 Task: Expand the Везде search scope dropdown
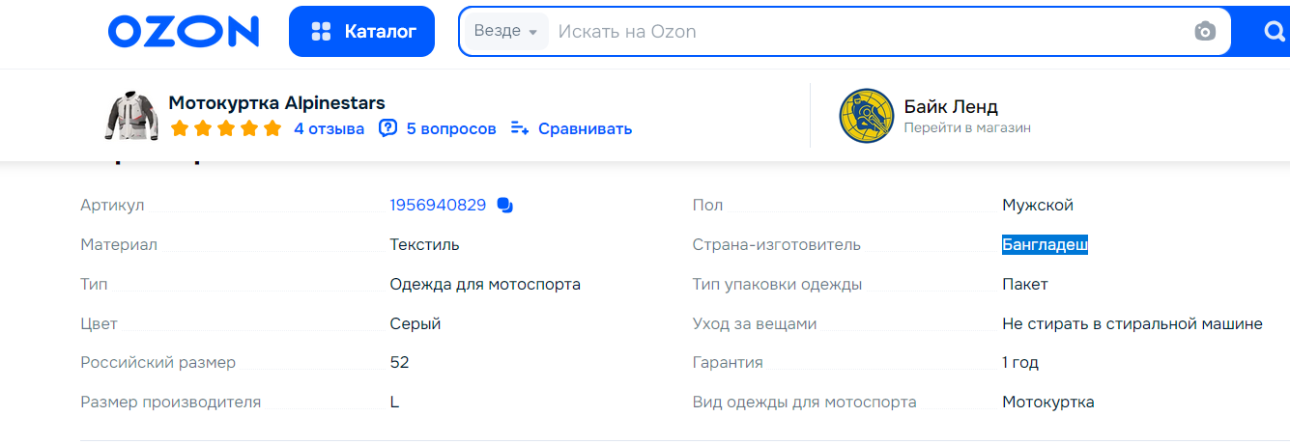tap(506, 32)
